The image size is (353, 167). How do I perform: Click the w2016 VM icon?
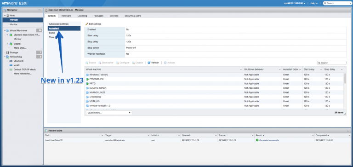[x=11, y=44]
